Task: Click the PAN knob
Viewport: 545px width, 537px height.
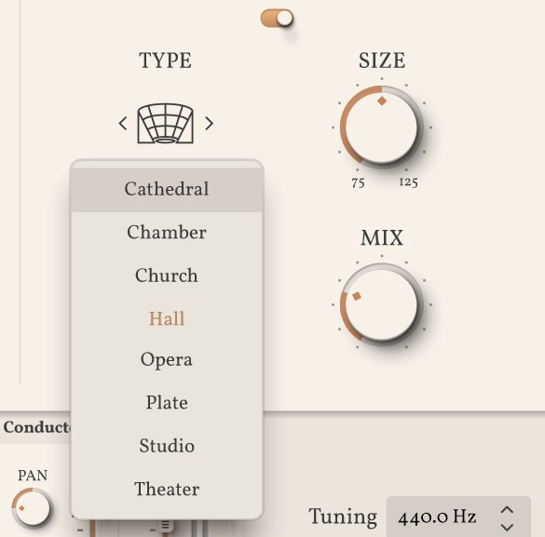Action: click(x=32, y=508)
